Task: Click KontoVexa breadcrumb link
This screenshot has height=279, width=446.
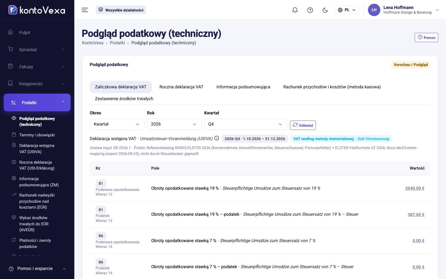Action: click(x=93, y=43)
